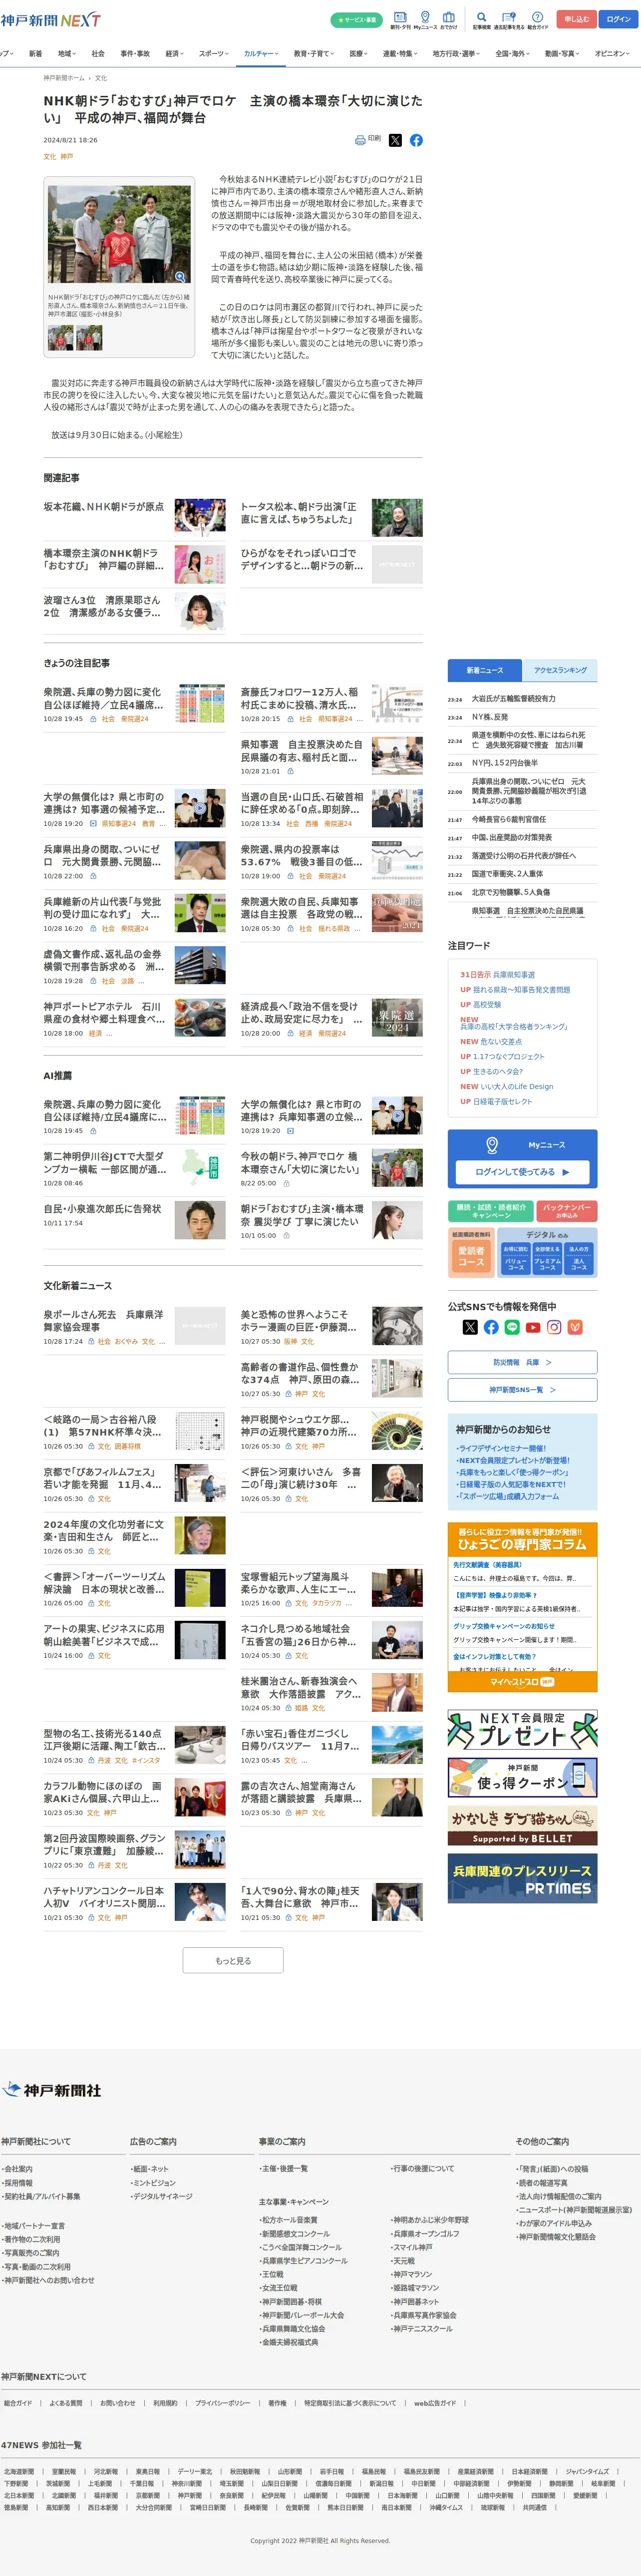Open the official Facebook icon in sidebar
This screenshot has height=2576, width=641.
pyautogui.click(x=491, y=1327)
